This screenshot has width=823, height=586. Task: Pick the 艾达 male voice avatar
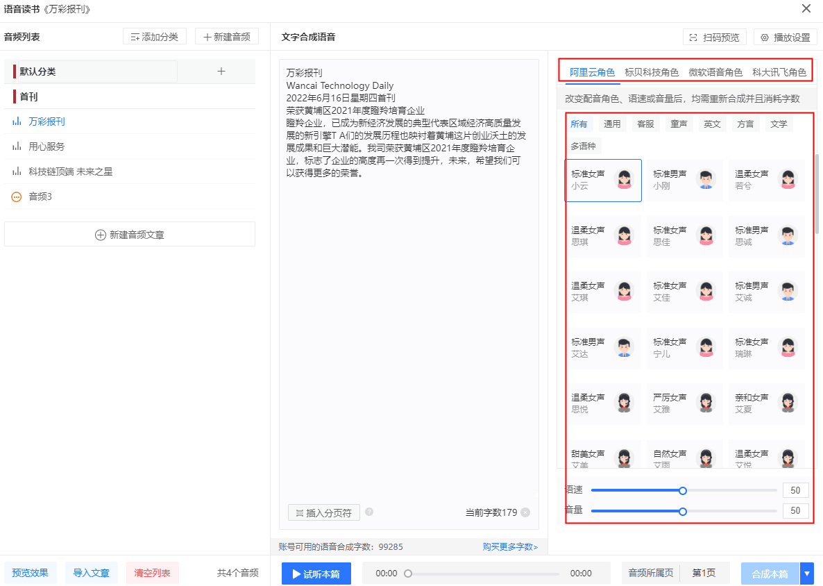(624, 348)
